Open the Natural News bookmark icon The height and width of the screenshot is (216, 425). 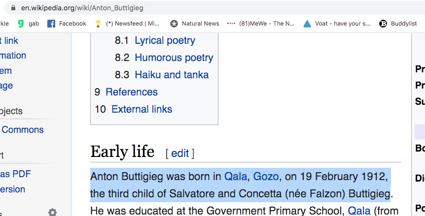[174, 24]
